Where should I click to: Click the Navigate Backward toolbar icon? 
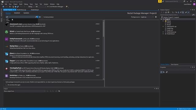tap(3, 7)
